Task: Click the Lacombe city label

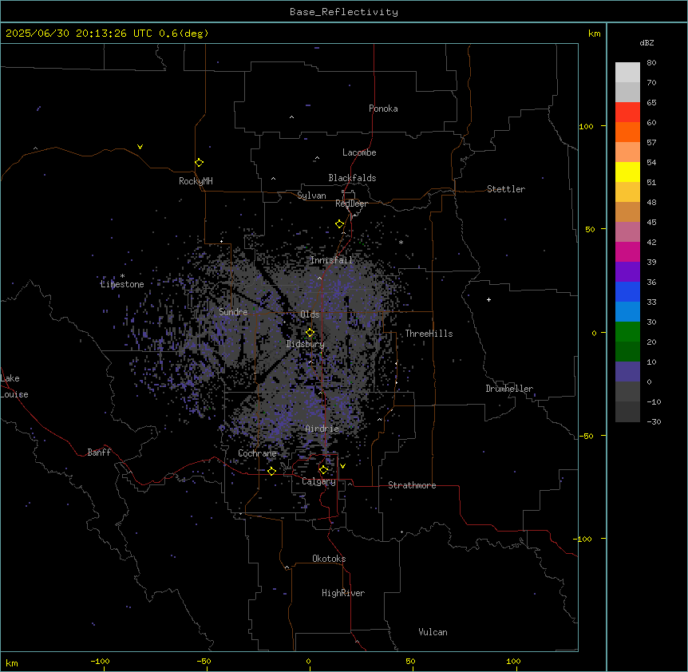Action: [359, 152]
